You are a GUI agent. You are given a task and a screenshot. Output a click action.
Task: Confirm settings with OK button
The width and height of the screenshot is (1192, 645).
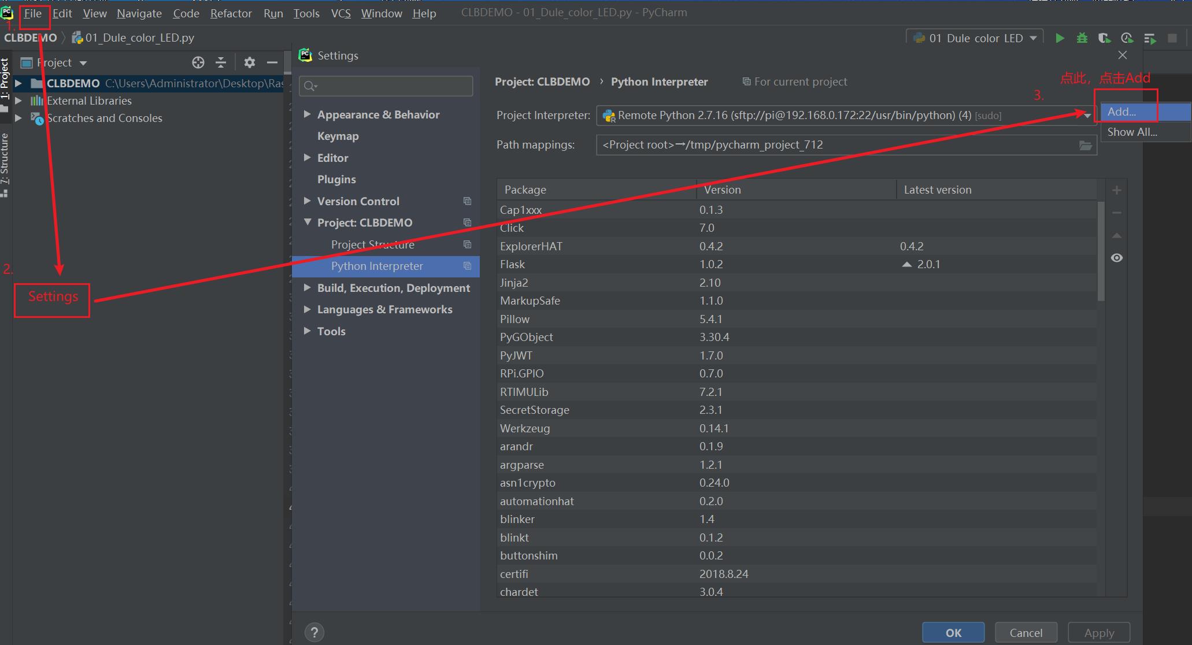(x=953, y=632)
